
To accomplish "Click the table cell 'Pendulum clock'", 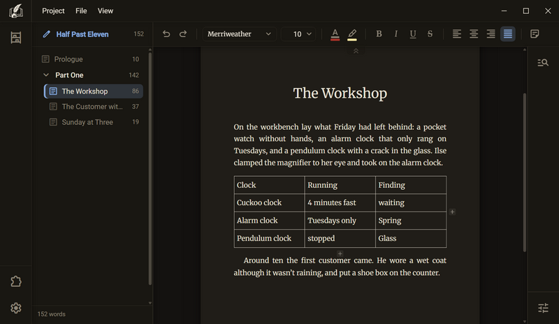I will click(x=269, y=238).
